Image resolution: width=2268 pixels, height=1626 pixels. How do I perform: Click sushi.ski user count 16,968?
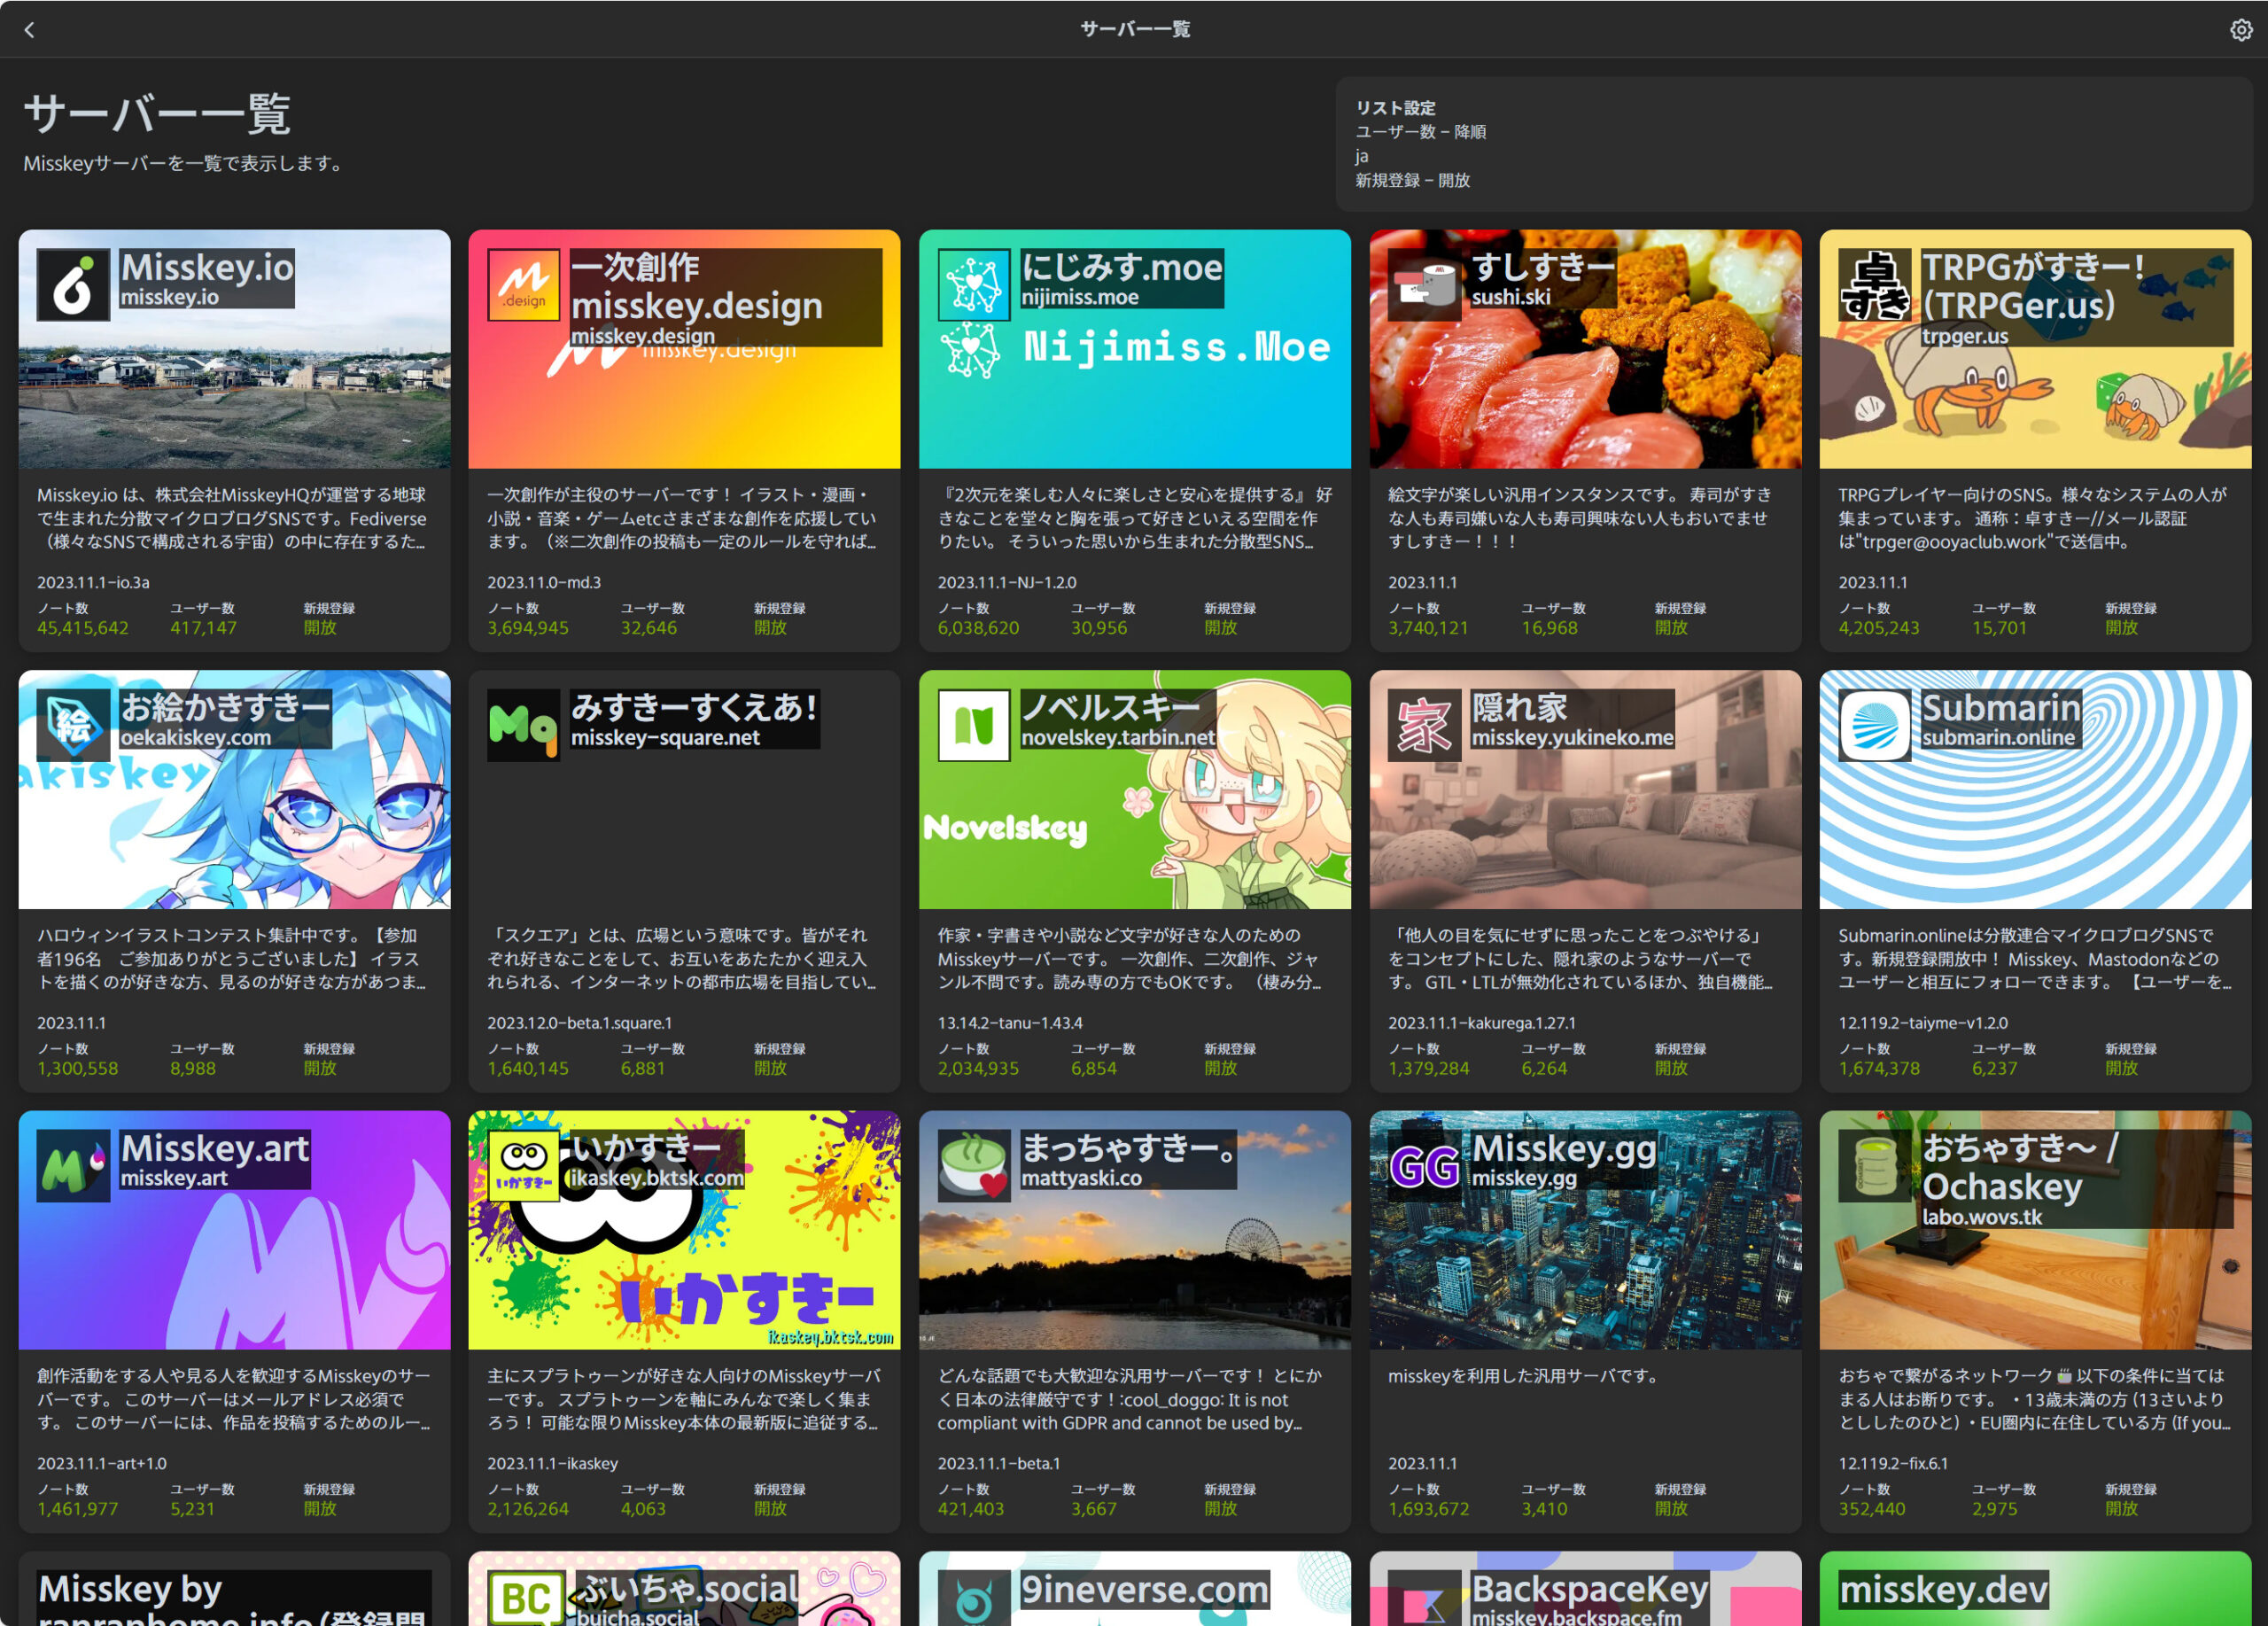pos(1549,628)
